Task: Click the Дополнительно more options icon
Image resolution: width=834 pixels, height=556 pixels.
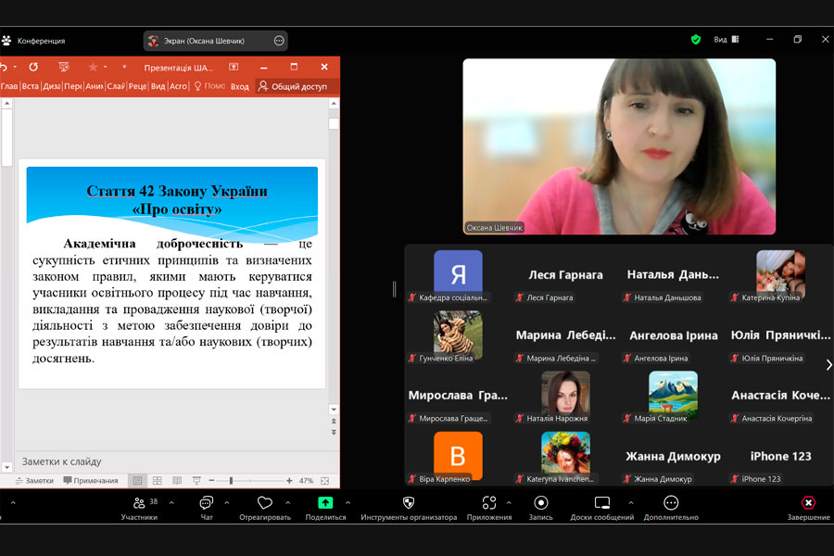Action: (671, 502)
